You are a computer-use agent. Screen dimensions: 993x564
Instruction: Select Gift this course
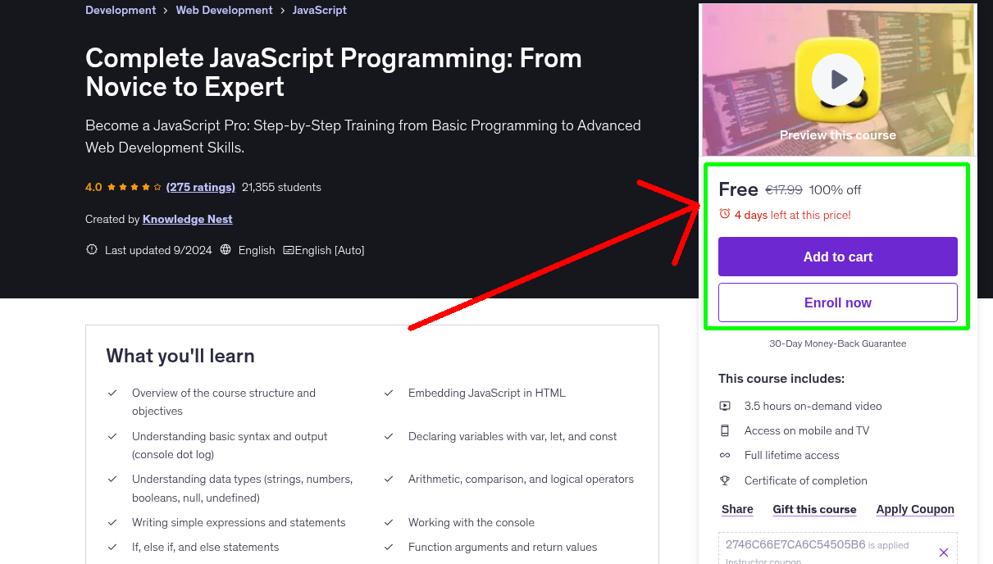click(x=814, y=509)
